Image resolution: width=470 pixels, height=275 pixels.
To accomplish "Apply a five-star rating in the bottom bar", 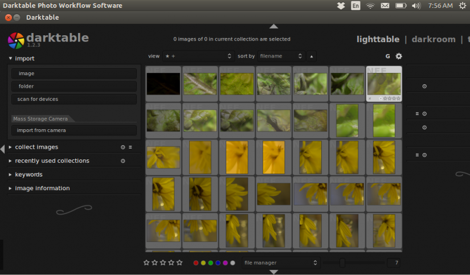I will click(x=179, y=262).
